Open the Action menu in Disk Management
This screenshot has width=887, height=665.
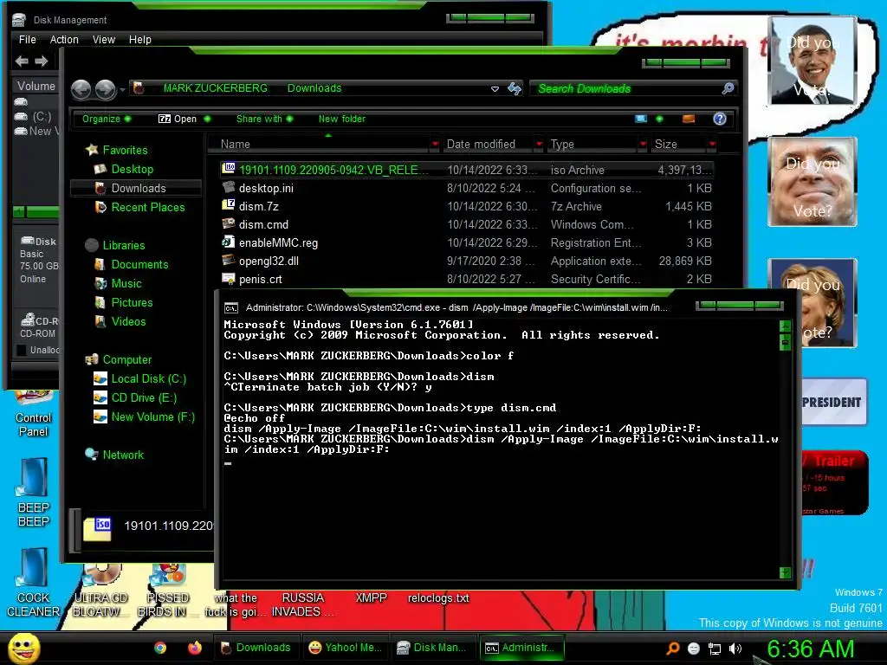tap(64, 40)
